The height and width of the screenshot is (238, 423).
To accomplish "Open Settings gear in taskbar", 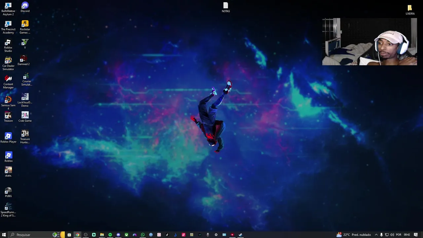I will 216,235.
